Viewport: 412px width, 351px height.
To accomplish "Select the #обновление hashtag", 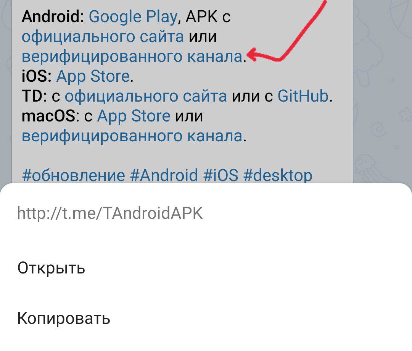I will (x=74, y=176).
